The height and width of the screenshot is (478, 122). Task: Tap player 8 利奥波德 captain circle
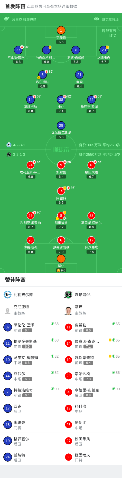click(x=61, y=216)
